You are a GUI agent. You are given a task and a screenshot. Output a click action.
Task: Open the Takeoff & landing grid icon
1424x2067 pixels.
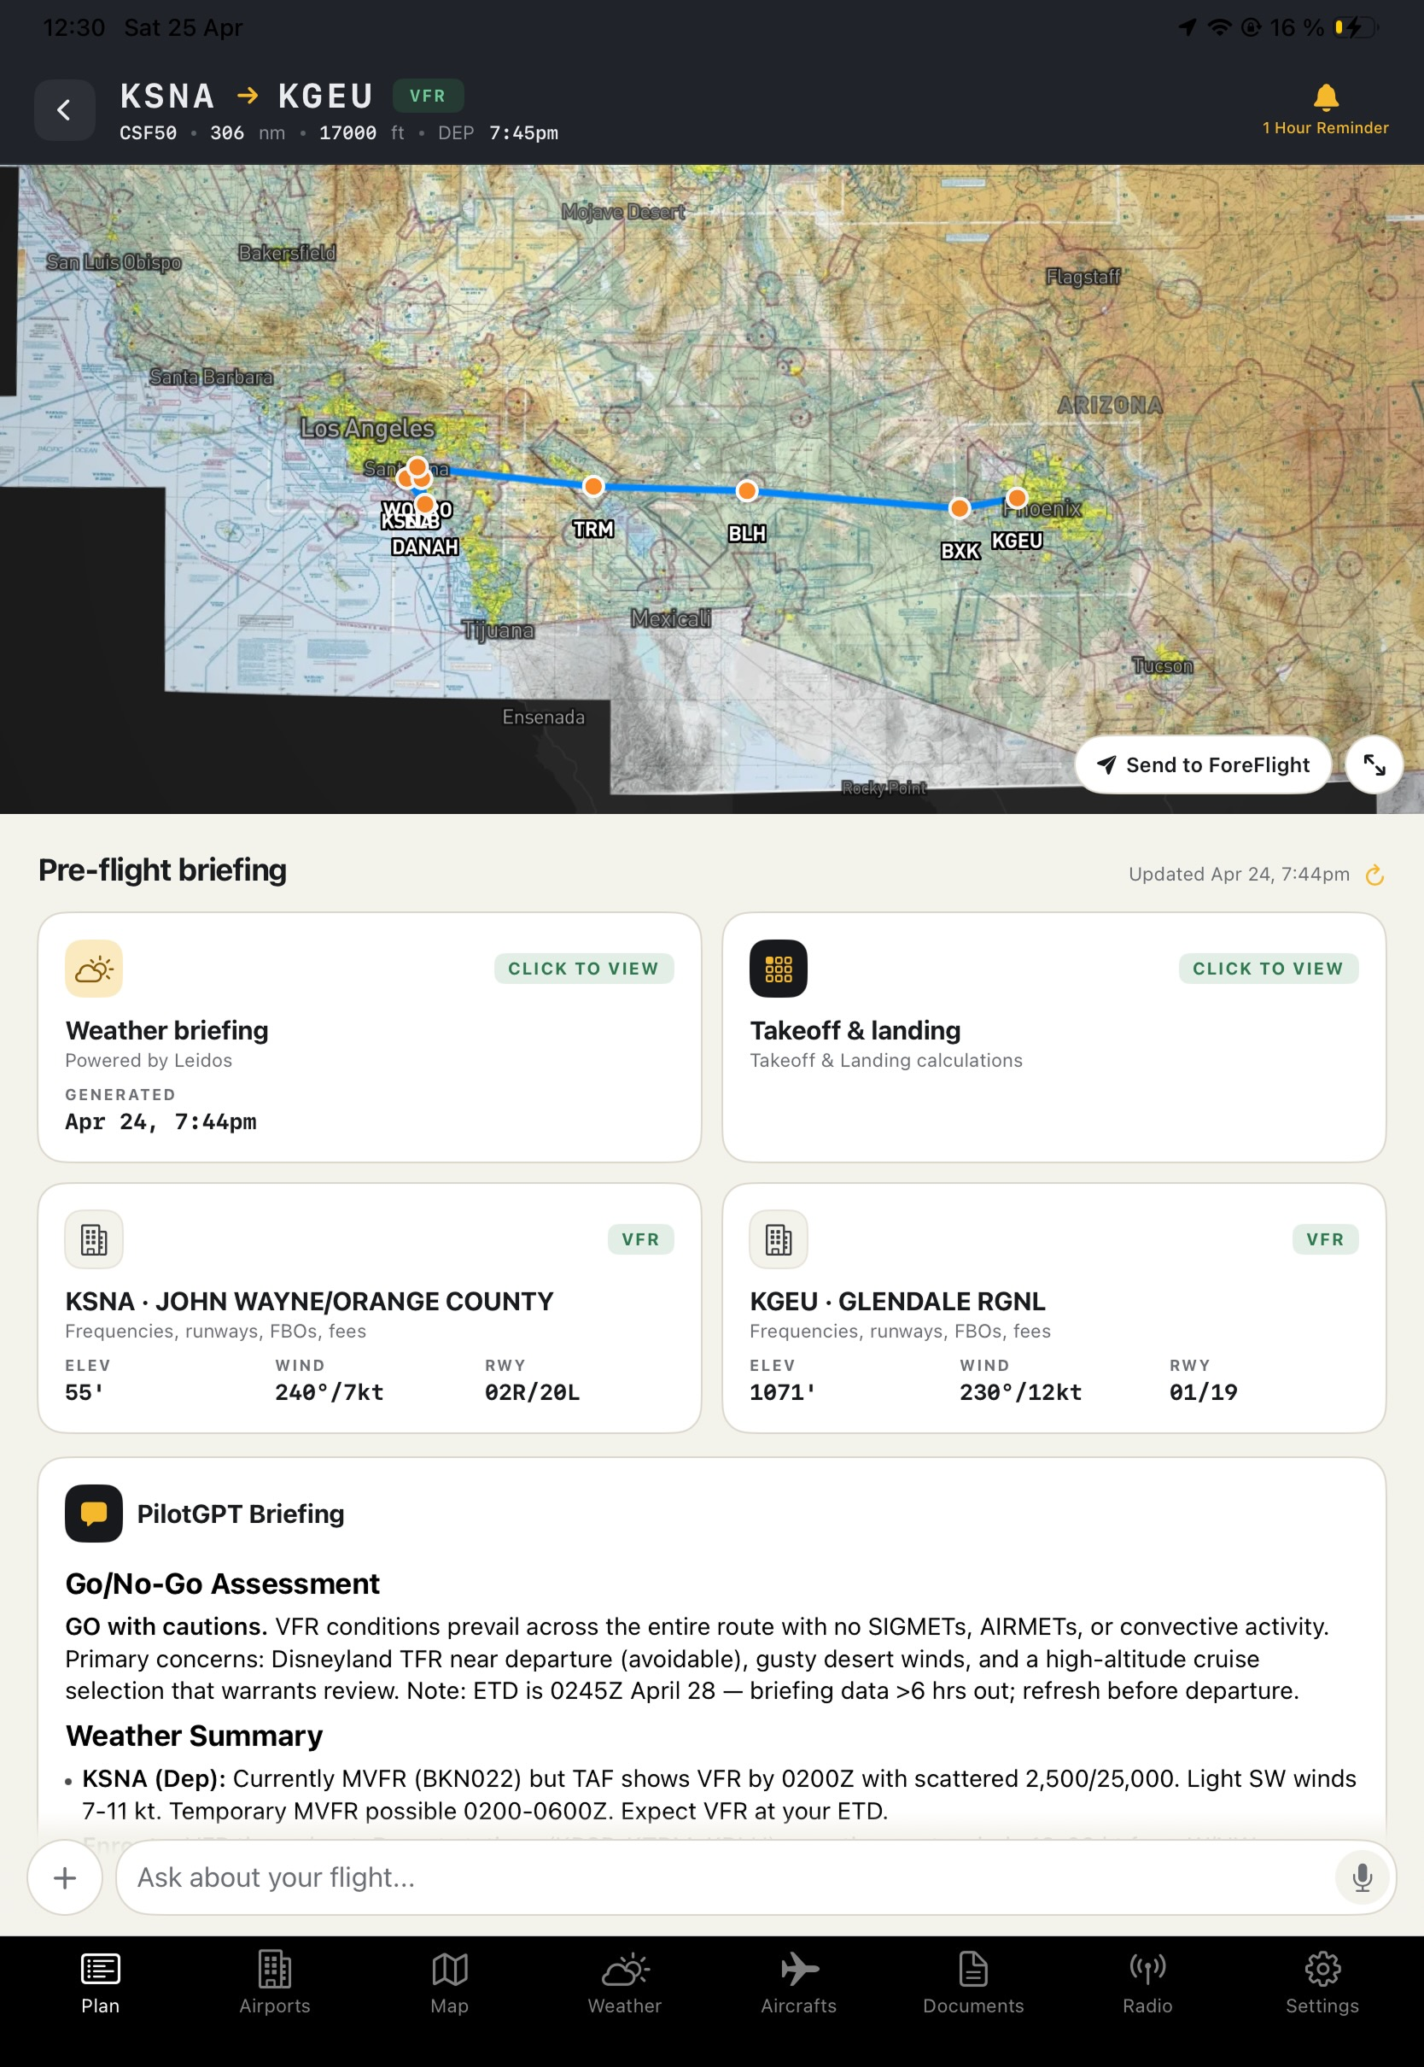pos(778,969)
